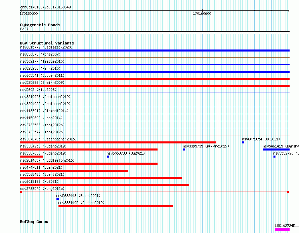Screen dimensions: 299x233
Task: Click the magenta LOC102724511 gene bar
Action: coord(282,230)
